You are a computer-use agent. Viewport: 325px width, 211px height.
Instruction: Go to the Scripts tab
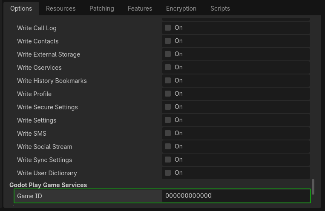(220, 9)
